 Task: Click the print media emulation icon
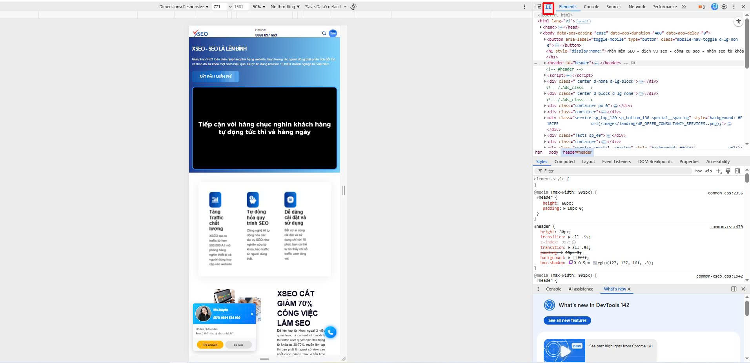(728, 171)
